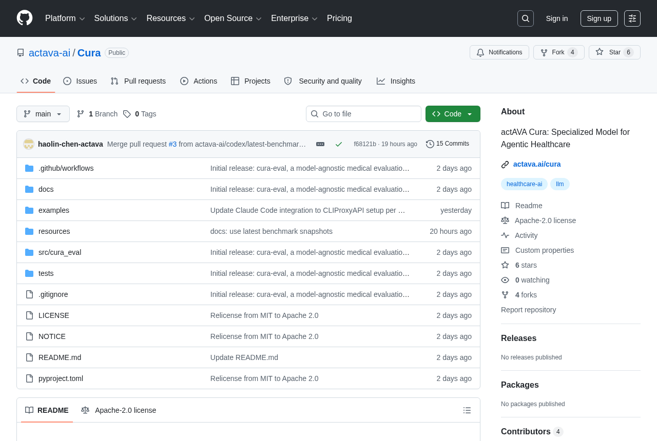
Task: Follow the actava.ai/cura link
Action: (537, 164)
